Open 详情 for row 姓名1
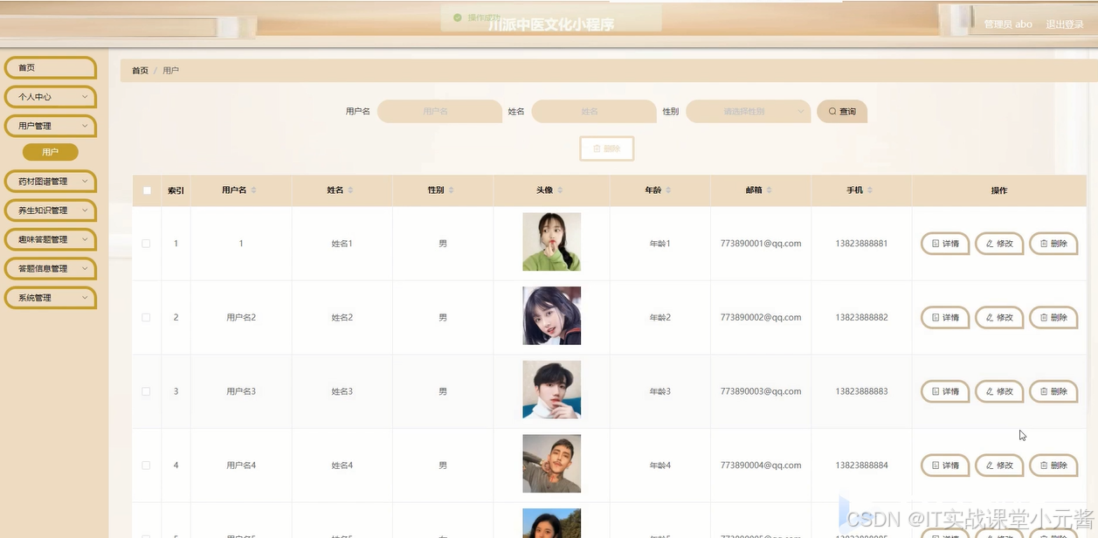Screen dimensions: 1098x538 (x=945, y=244)
